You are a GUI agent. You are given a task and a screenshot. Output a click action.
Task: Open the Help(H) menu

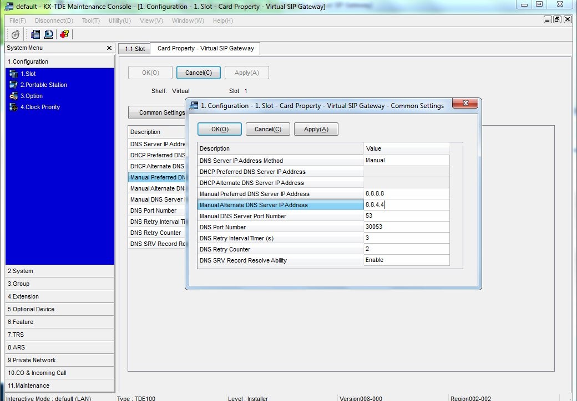(x=223, y=20)
